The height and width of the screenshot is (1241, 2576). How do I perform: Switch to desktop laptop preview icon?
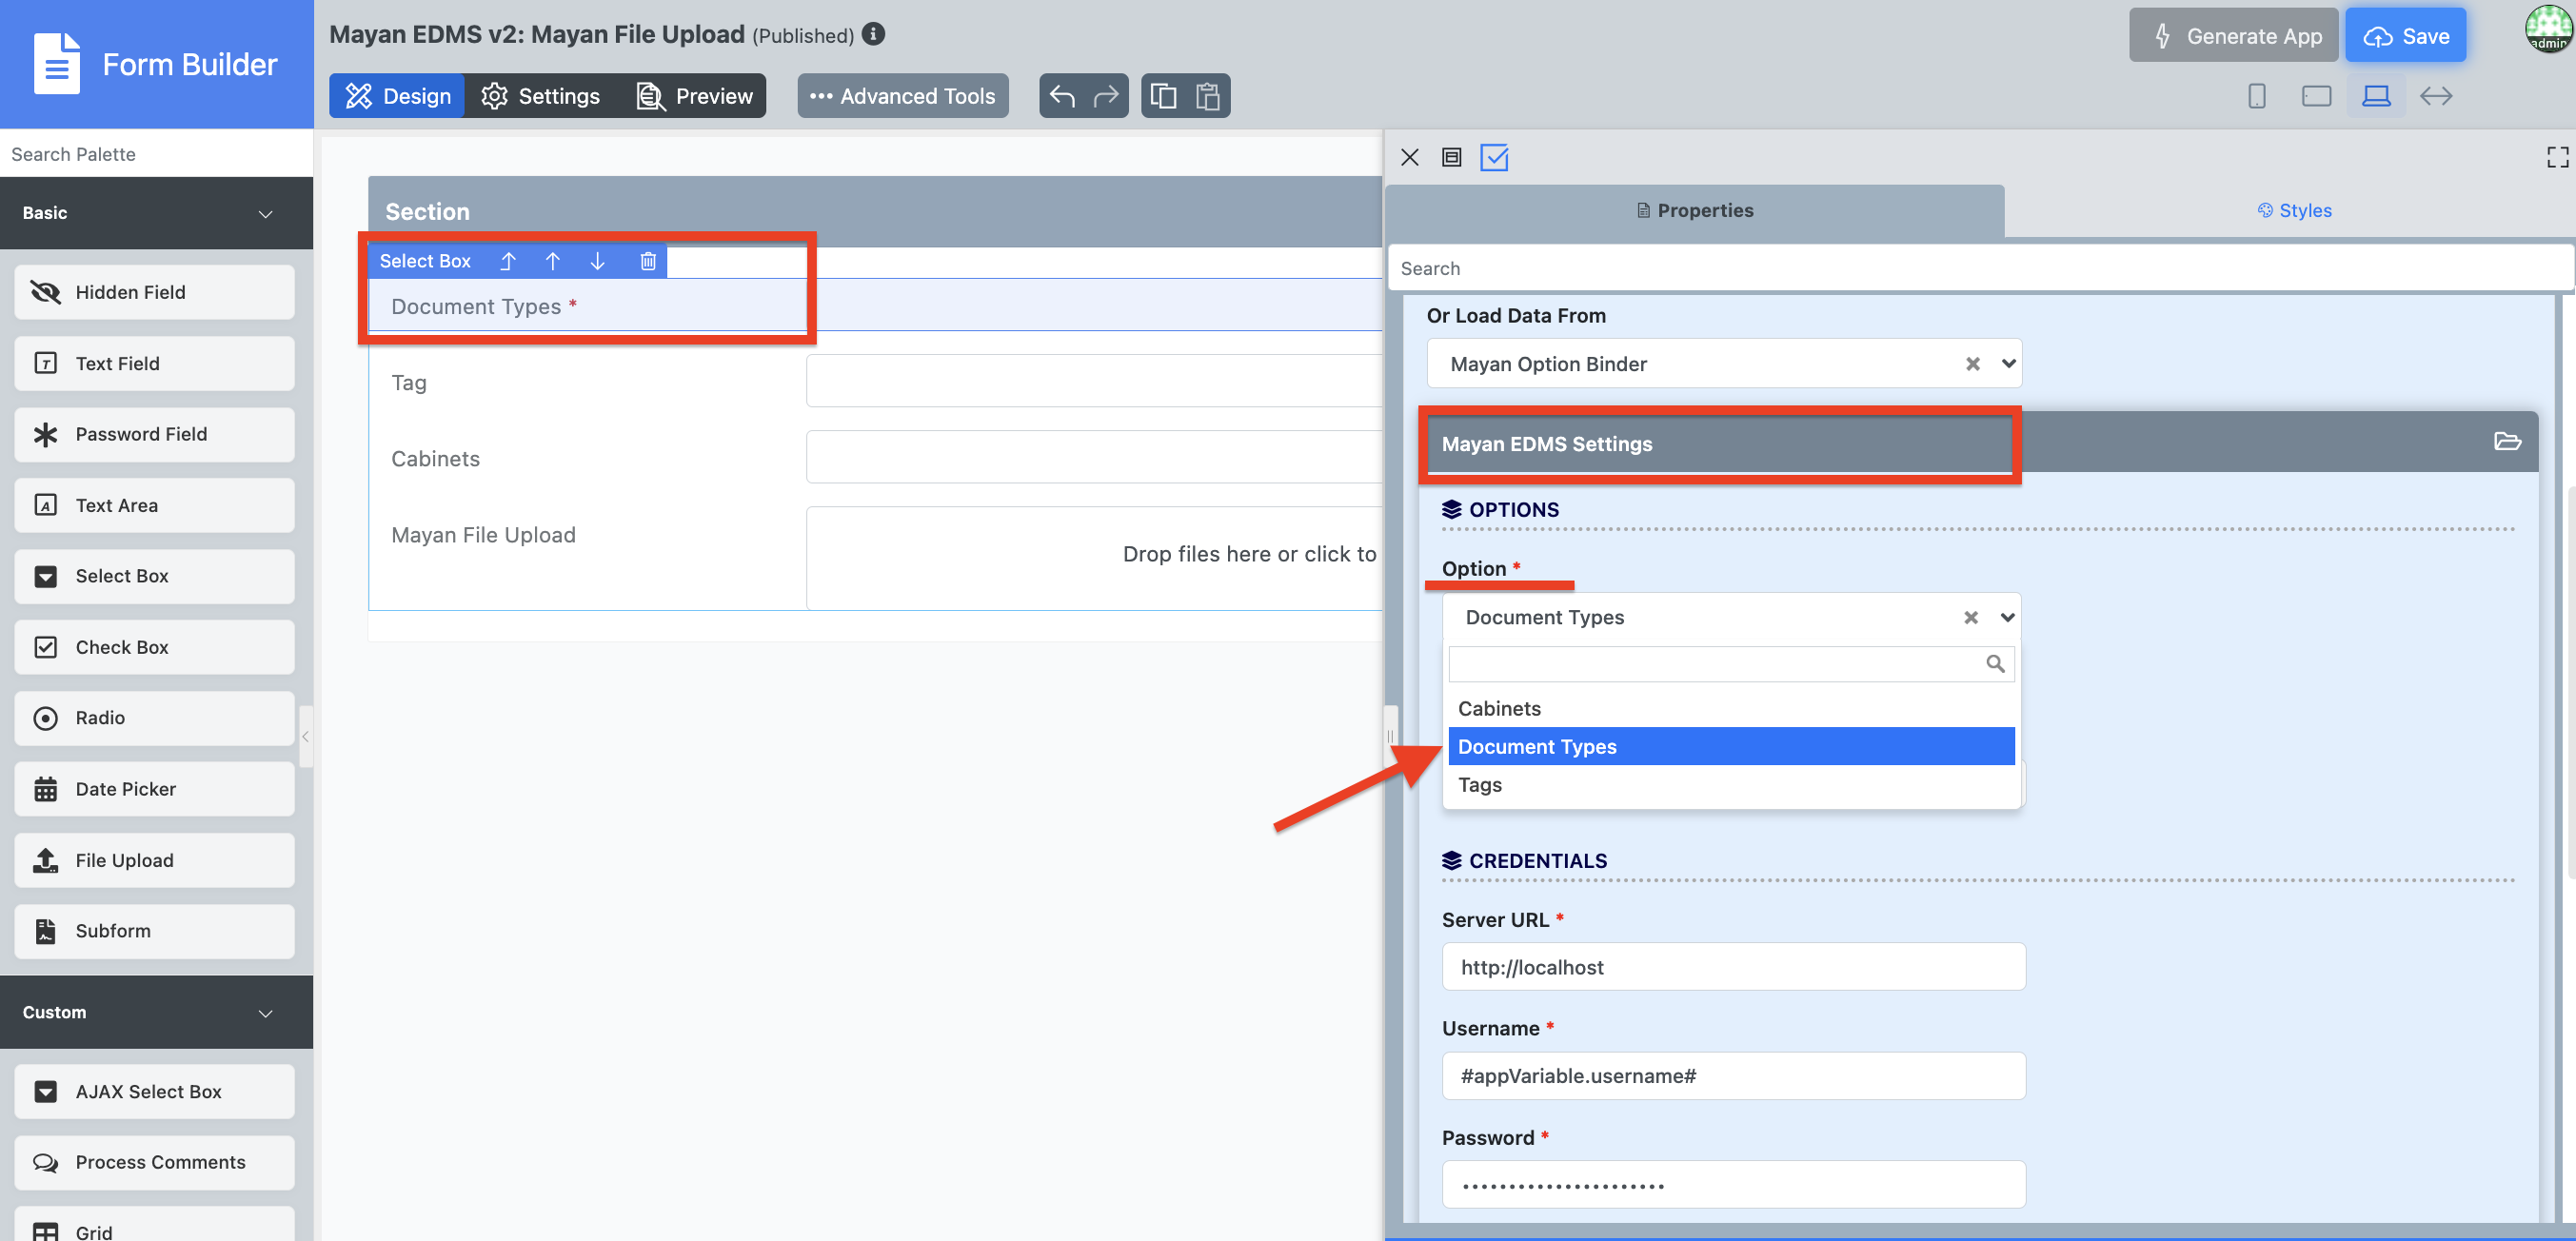click(2376, 96)
